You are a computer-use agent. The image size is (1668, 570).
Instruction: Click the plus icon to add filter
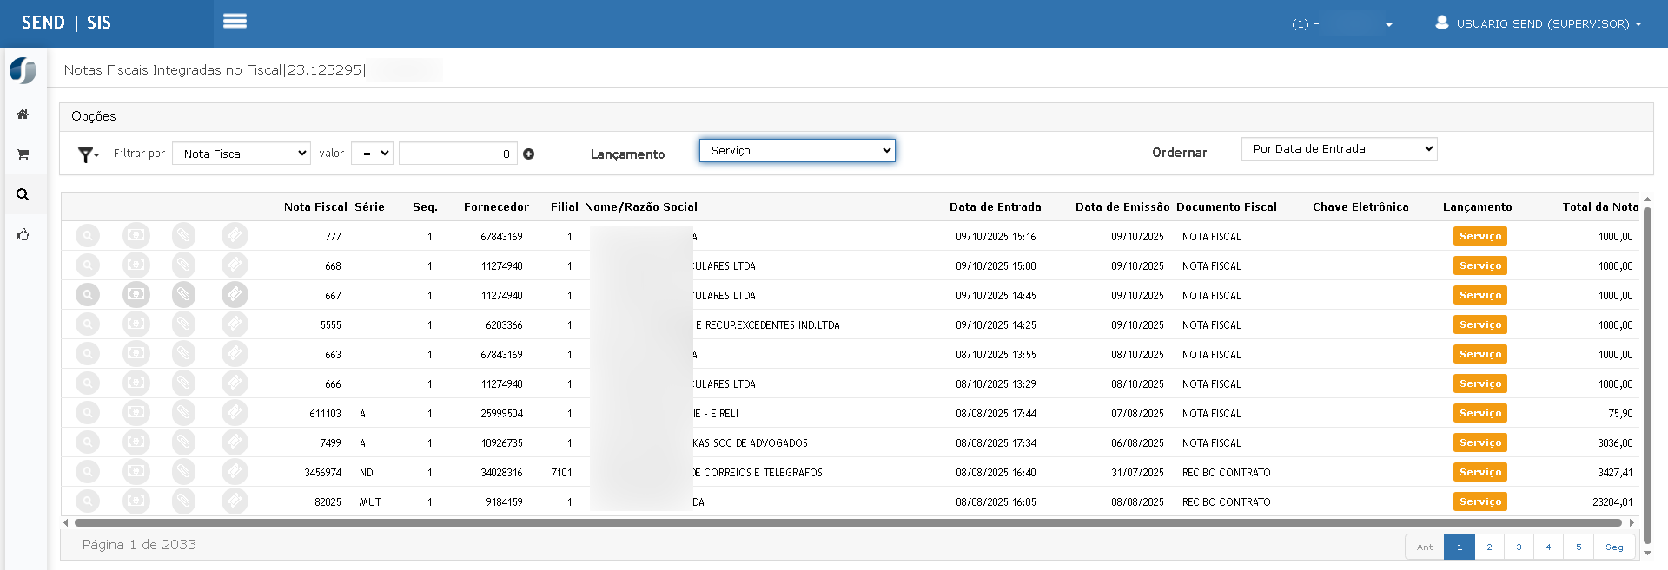coord(528,154)
